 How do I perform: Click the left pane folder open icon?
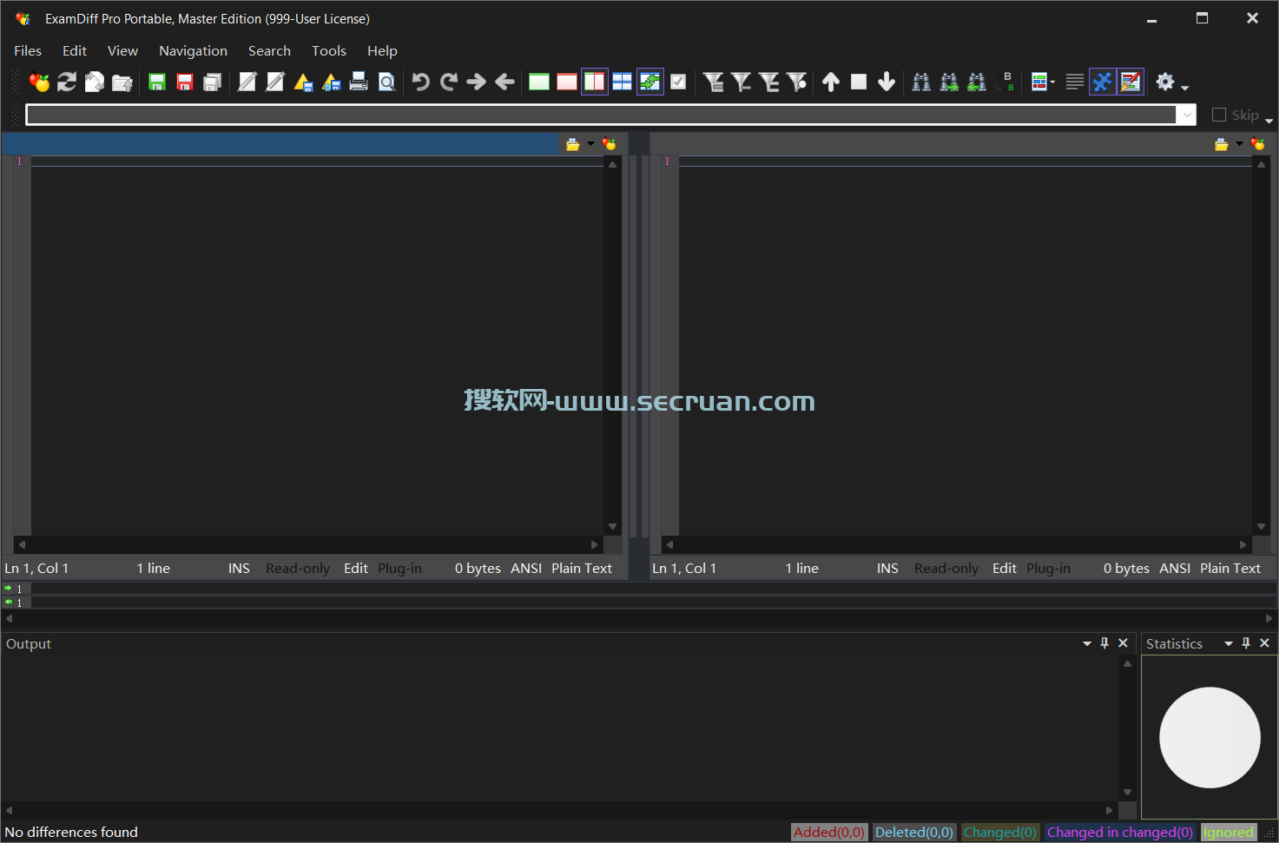point(573,144)
